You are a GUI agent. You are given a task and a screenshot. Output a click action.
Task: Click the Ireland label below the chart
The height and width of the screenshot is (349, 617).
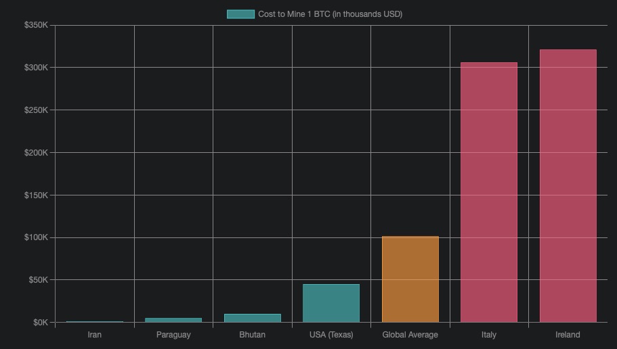point(568,335)
